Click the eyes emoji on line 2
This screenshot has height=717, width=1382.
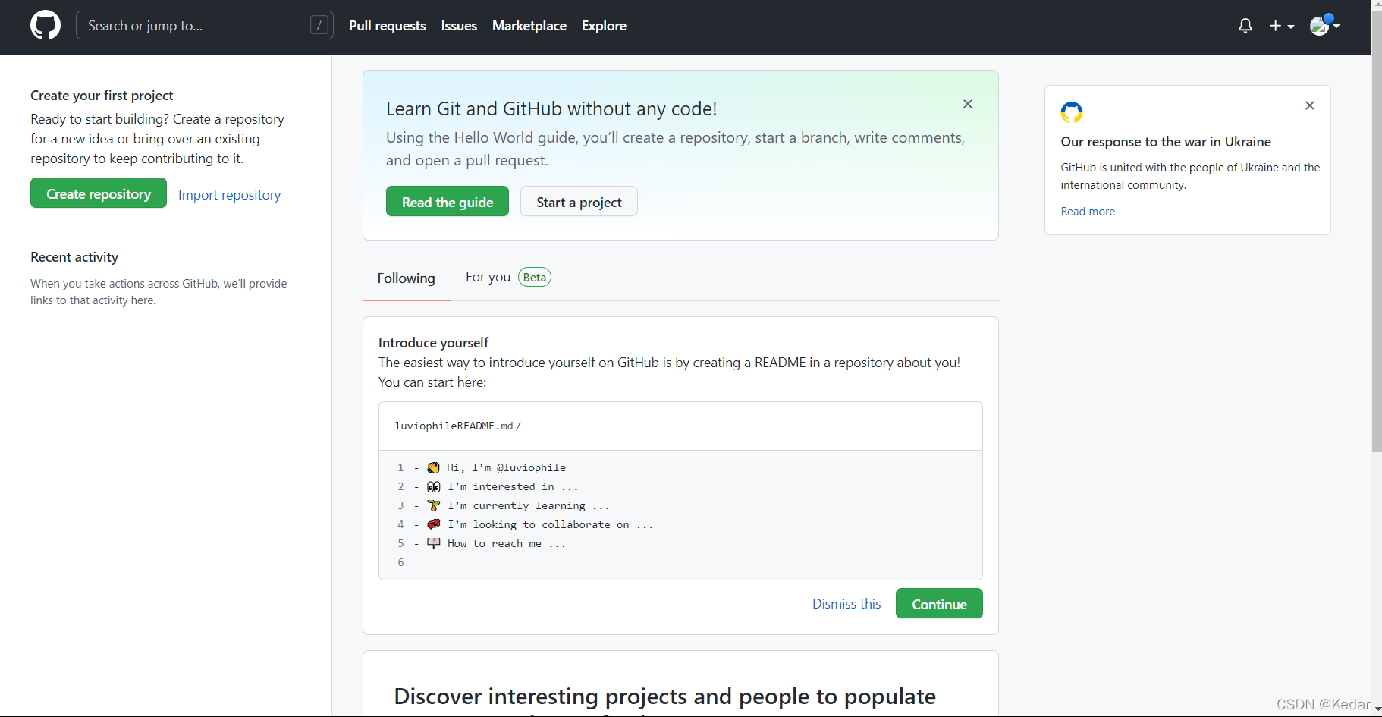click(434, 486)
